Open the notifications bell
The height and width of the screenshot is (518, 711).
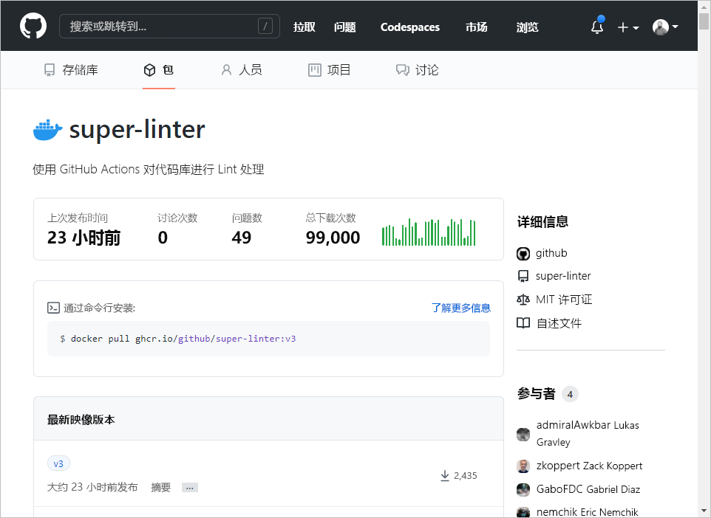[596, 27]
